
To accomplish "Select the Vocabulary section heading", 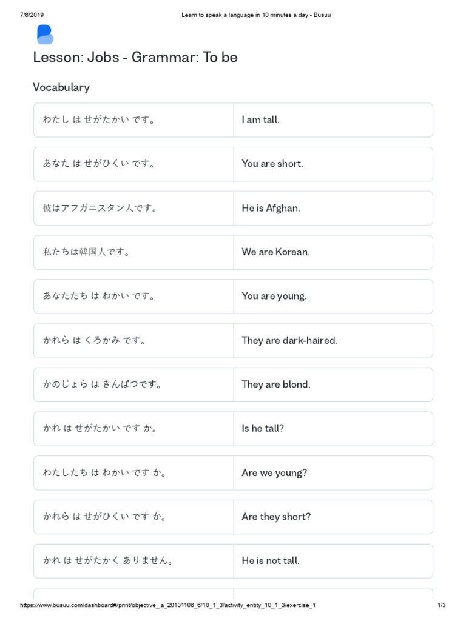I will coord(61,87).
